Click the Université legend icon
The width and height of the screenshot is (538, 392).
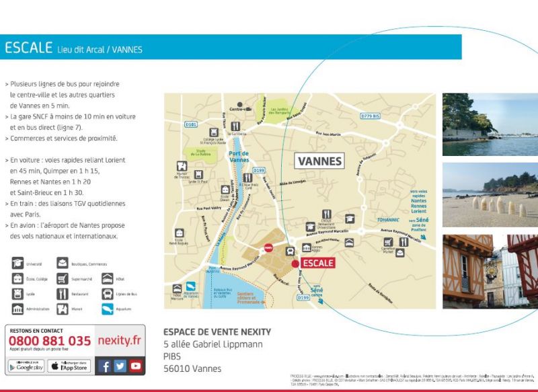pos(18,264)
